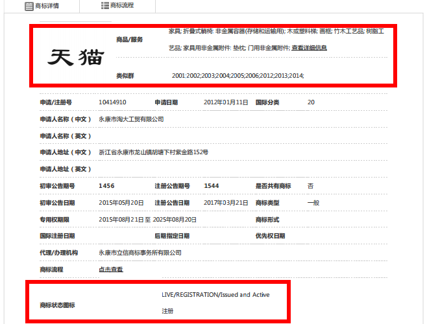Select the date 2015年05月20日
The width and height of the screenshot is (427, 324).
click(x=121, y=203)
